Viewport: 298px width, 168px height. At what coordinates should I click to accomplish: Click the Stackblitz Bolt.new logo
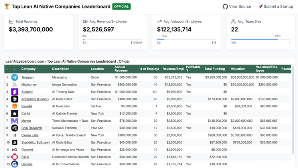[x=15, y=142]
